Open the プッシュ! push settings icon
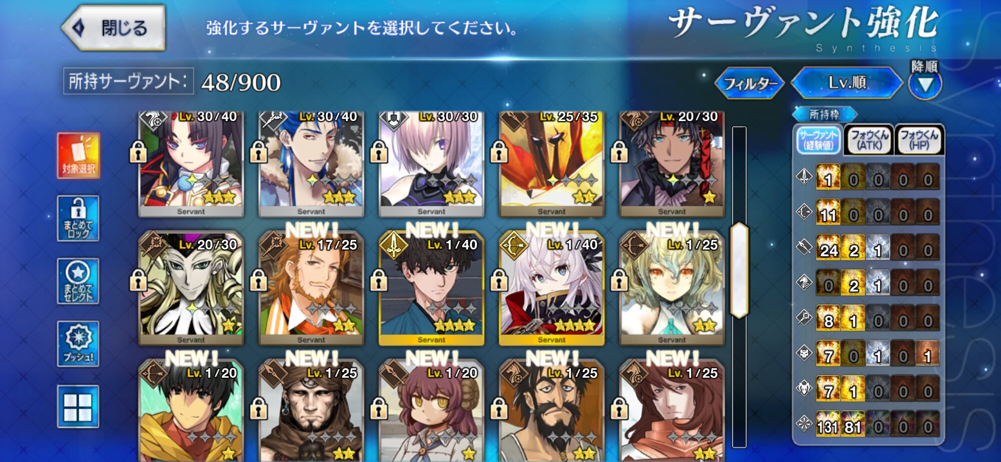 (x=78, y=344)
